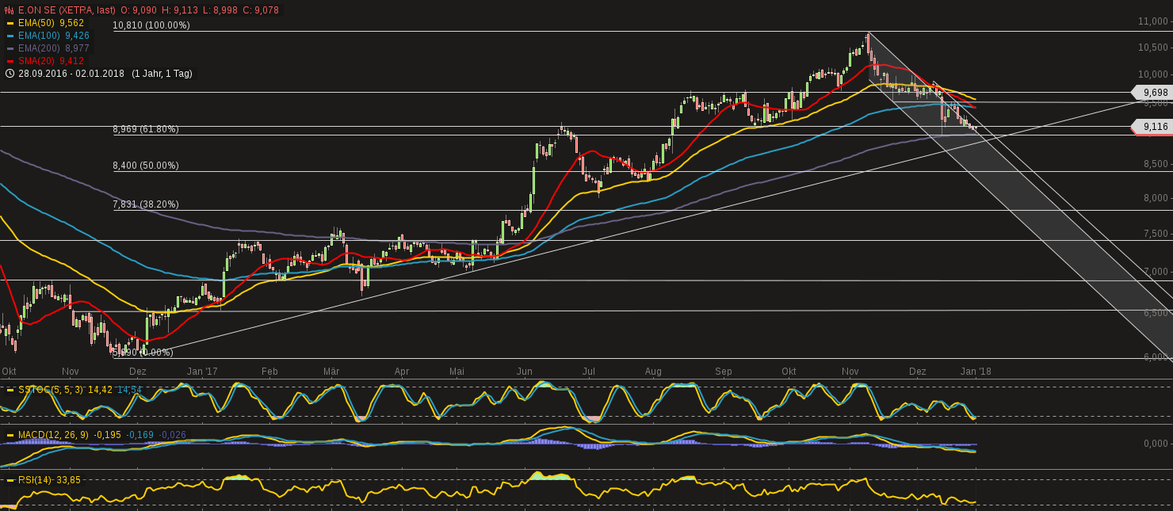Click the Jan '18 time axis label
Image resolution: width=1173 pixels, height=511 pixels.
coord(976,371)
